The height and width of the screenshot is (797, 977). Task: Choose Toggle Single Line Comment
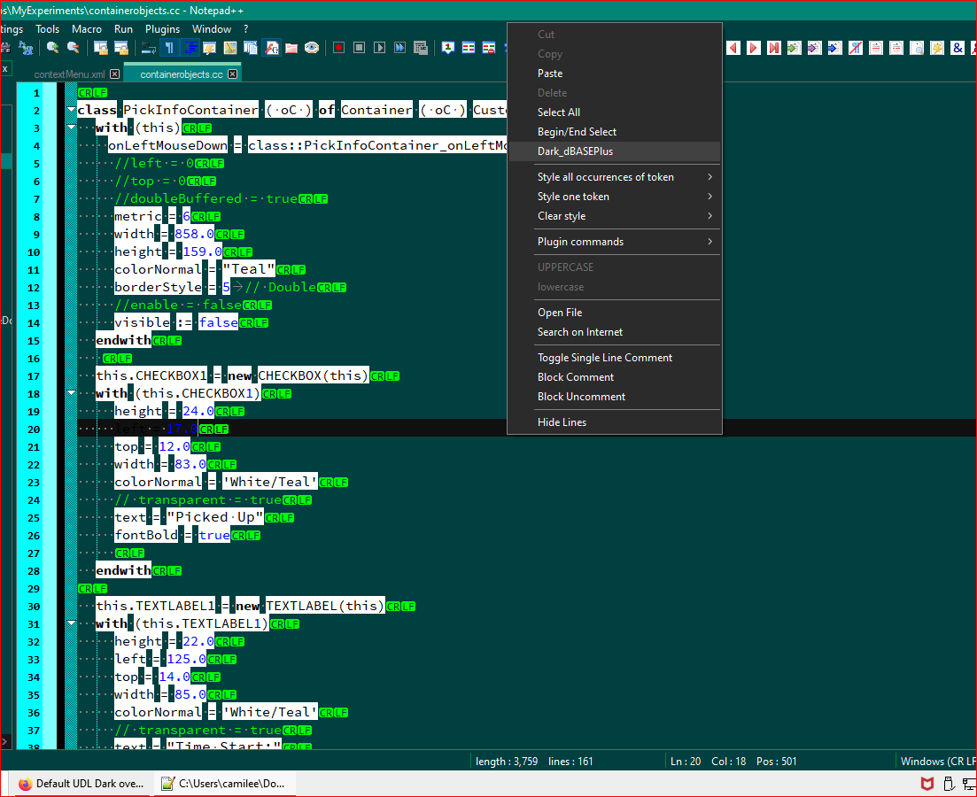click(615, 358)
